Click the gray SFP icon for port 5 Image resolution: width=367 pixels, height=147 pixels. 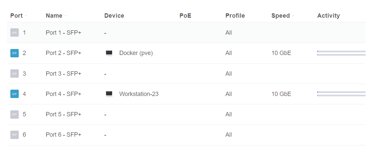coord(14,114)
